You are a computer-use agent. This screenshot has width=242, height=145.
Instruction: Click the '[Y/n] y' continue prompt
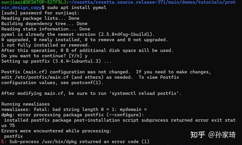point(78,56)
